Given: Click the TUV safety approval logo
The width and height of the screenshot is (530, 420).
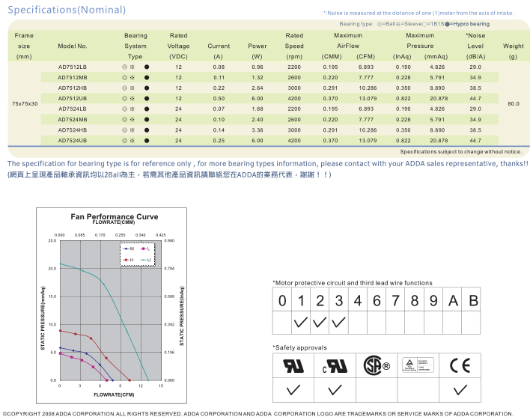Looking at the screenshot, I should 418,365.
